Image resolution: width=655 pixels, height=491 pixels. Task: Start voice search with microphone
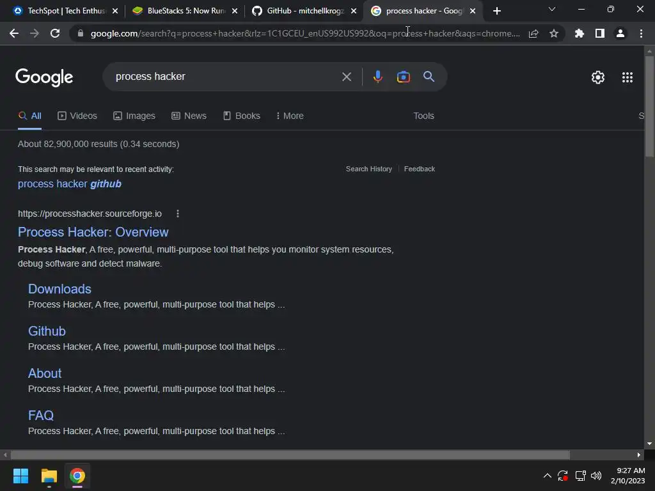click(x=377, y=77)
